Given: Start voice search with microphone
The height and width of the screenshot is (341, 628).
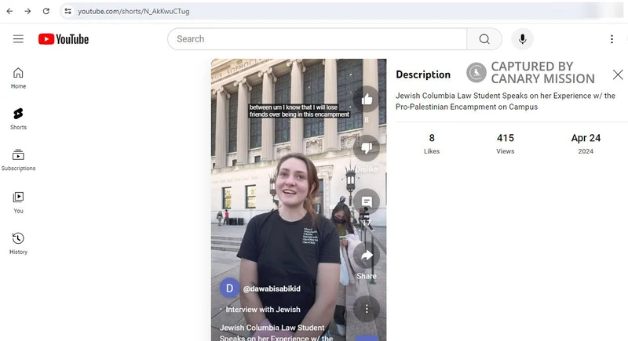Looking at the screenshot, I should [522, 39].
